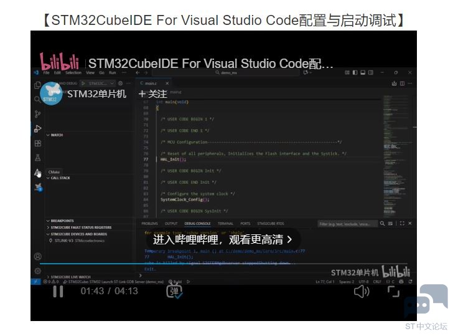Click the debug console filter field
The width and height of the screenshot is (453, 336).
(x=348, y=224)
